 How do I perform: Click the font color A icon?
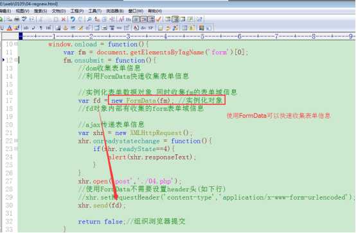(x=9, y=28)
